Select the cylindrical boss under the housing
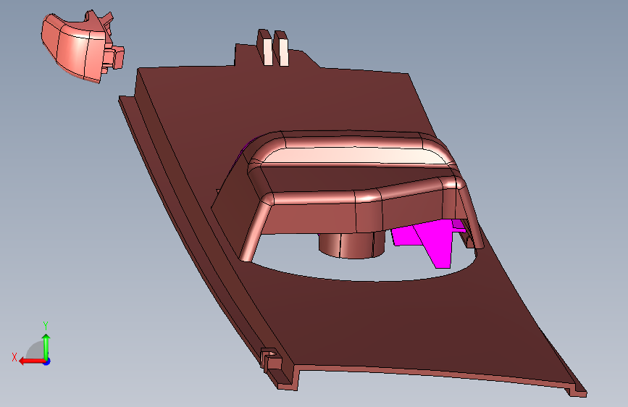 tap(351, 245)
